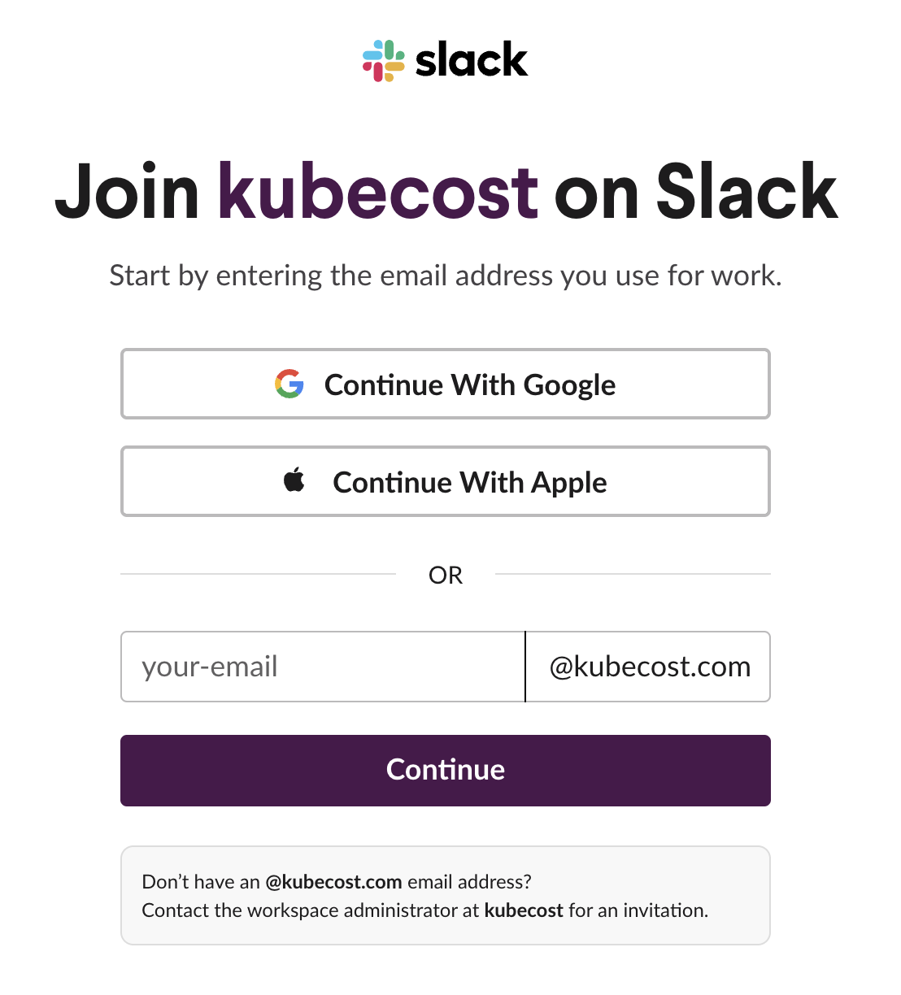Click the bold kubecost text in the invitation note
901x995 pixels.
click(x=523, y=910)
